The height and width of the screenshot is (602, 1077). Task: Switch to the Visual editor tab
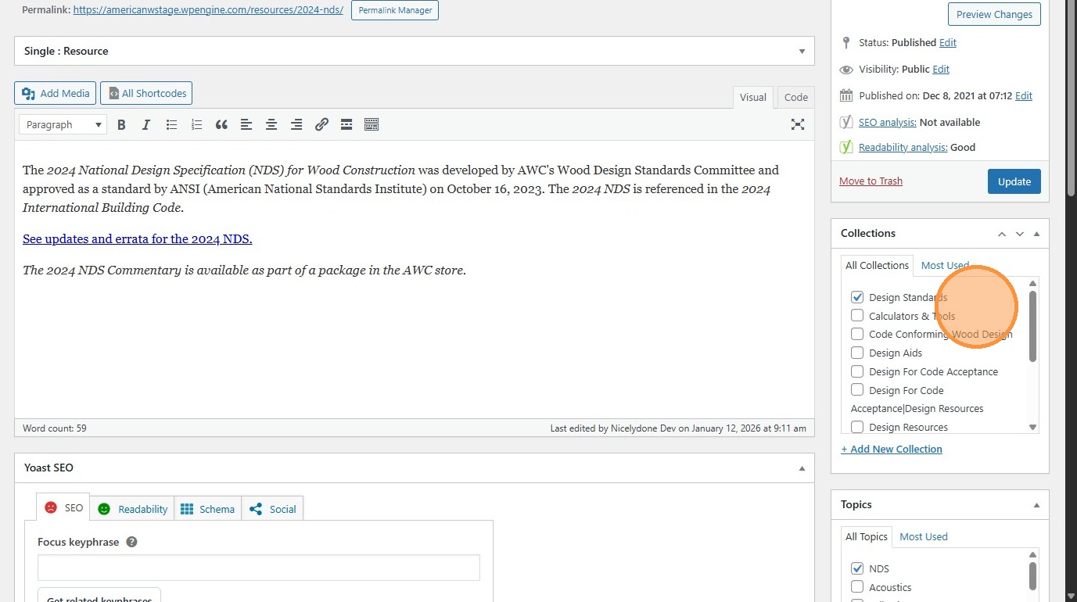point(752,97)
